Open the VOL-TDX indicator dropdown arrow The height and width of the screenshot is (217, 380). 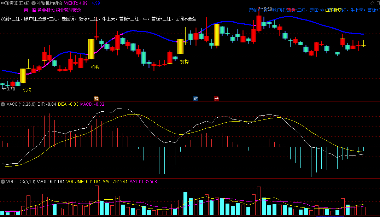[3, 181]
